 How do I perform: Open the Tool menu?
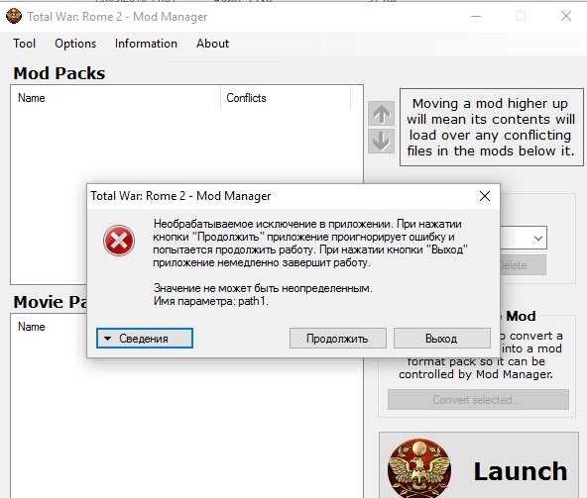[x=25, y=44]
